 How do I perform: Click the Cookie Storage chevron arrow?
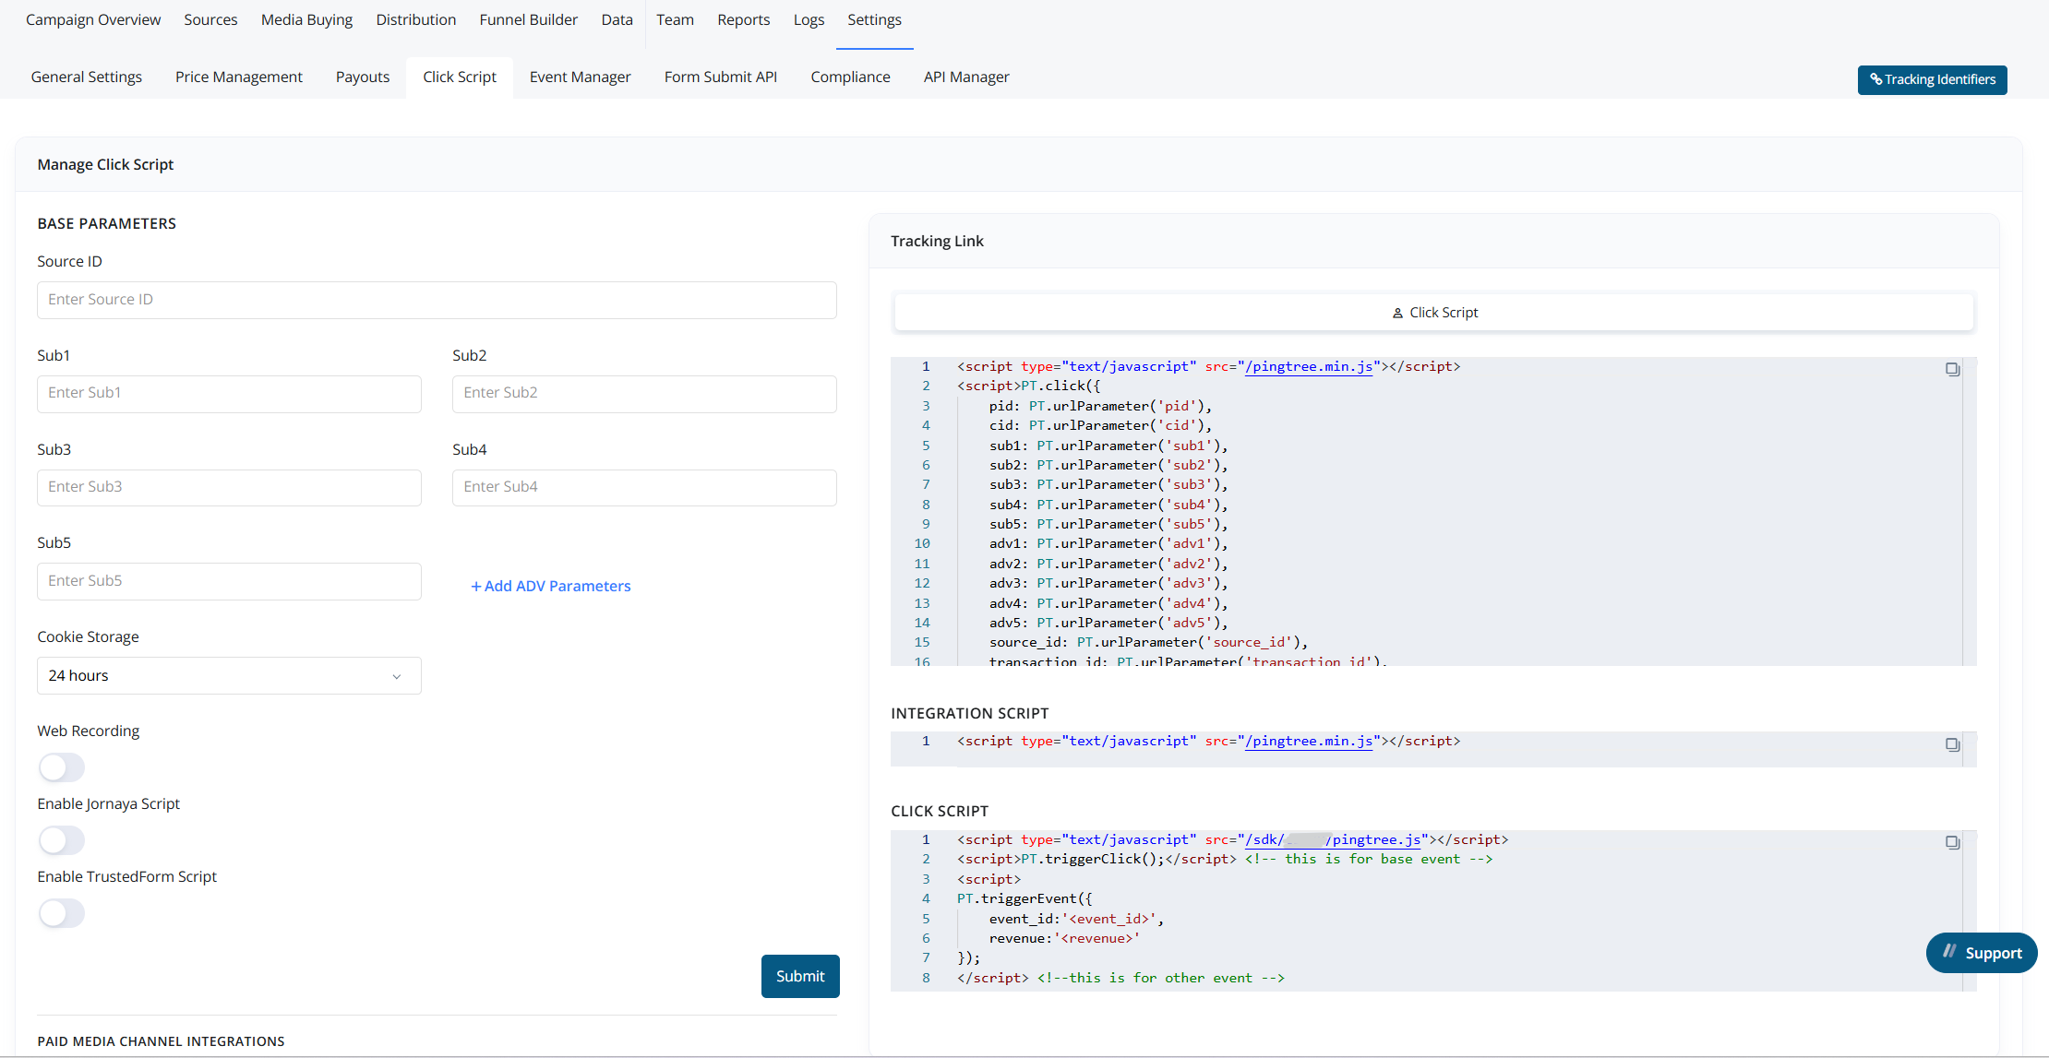tap(397, 676)
